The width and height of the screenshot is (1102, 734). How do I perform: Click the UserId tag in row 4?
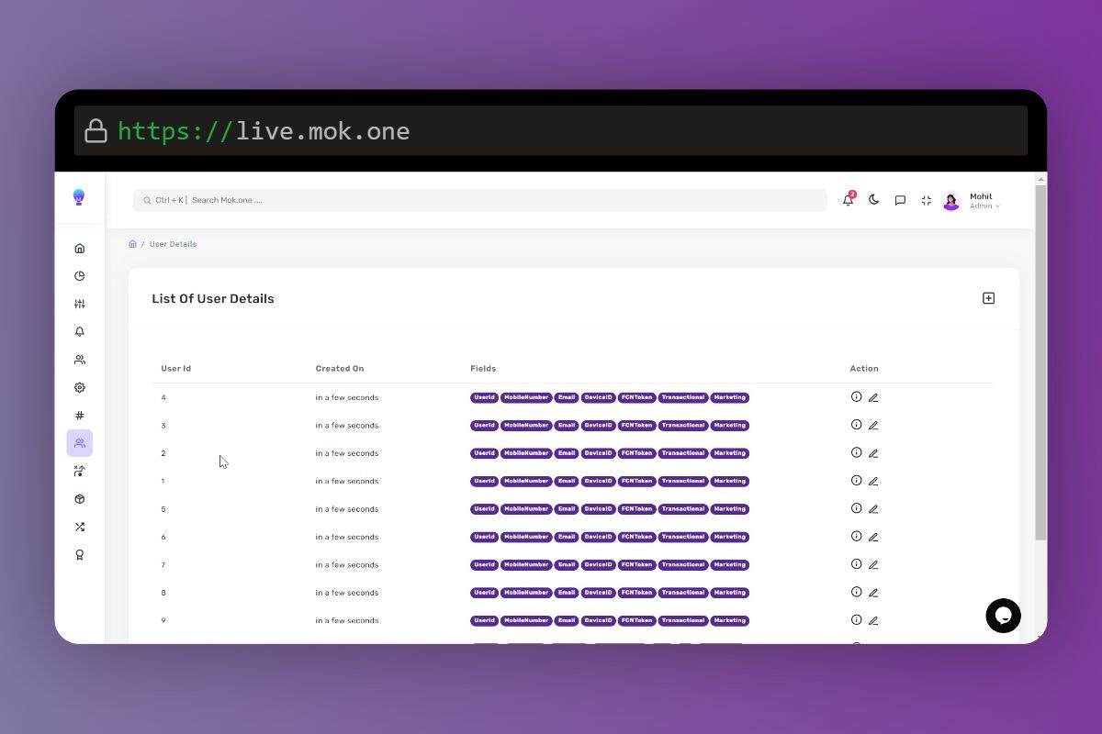pos(484,397)
